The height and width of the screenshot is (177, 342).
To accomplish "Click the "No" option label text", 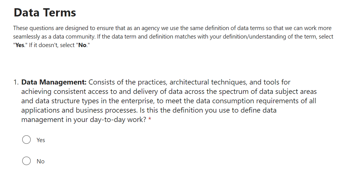I will [x=40, y=161].
